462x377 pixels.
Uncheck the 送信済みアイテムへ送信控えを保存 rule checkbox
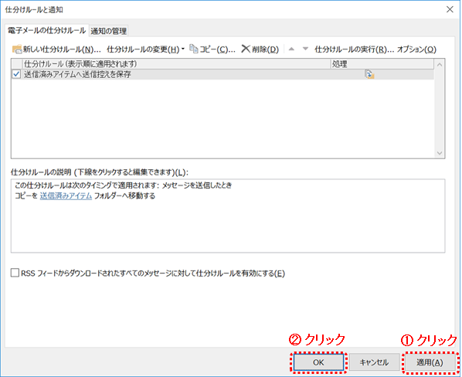tap(16, 74)
